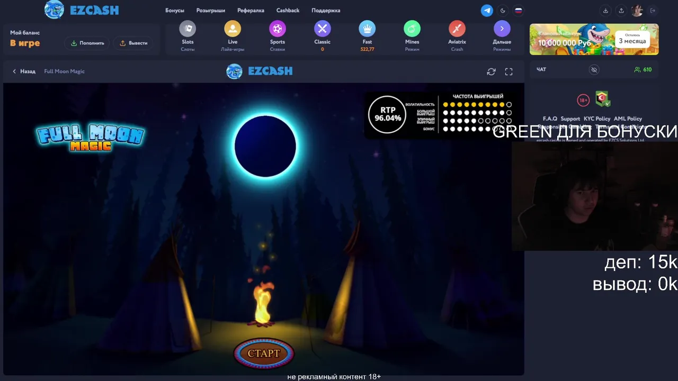Image resolution: width=678 pixels, height=381 pixels.
Task: Open the AML Policy link
Action: click(628, 119)
